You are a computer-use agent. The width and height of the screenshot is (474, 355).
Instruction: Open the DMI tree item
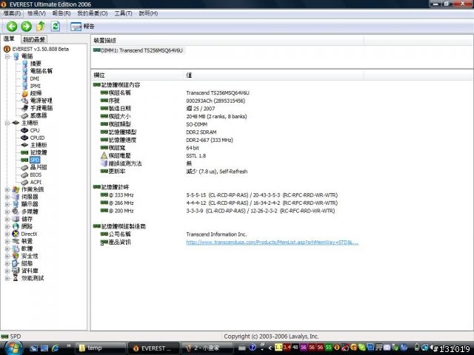(35, 78)
